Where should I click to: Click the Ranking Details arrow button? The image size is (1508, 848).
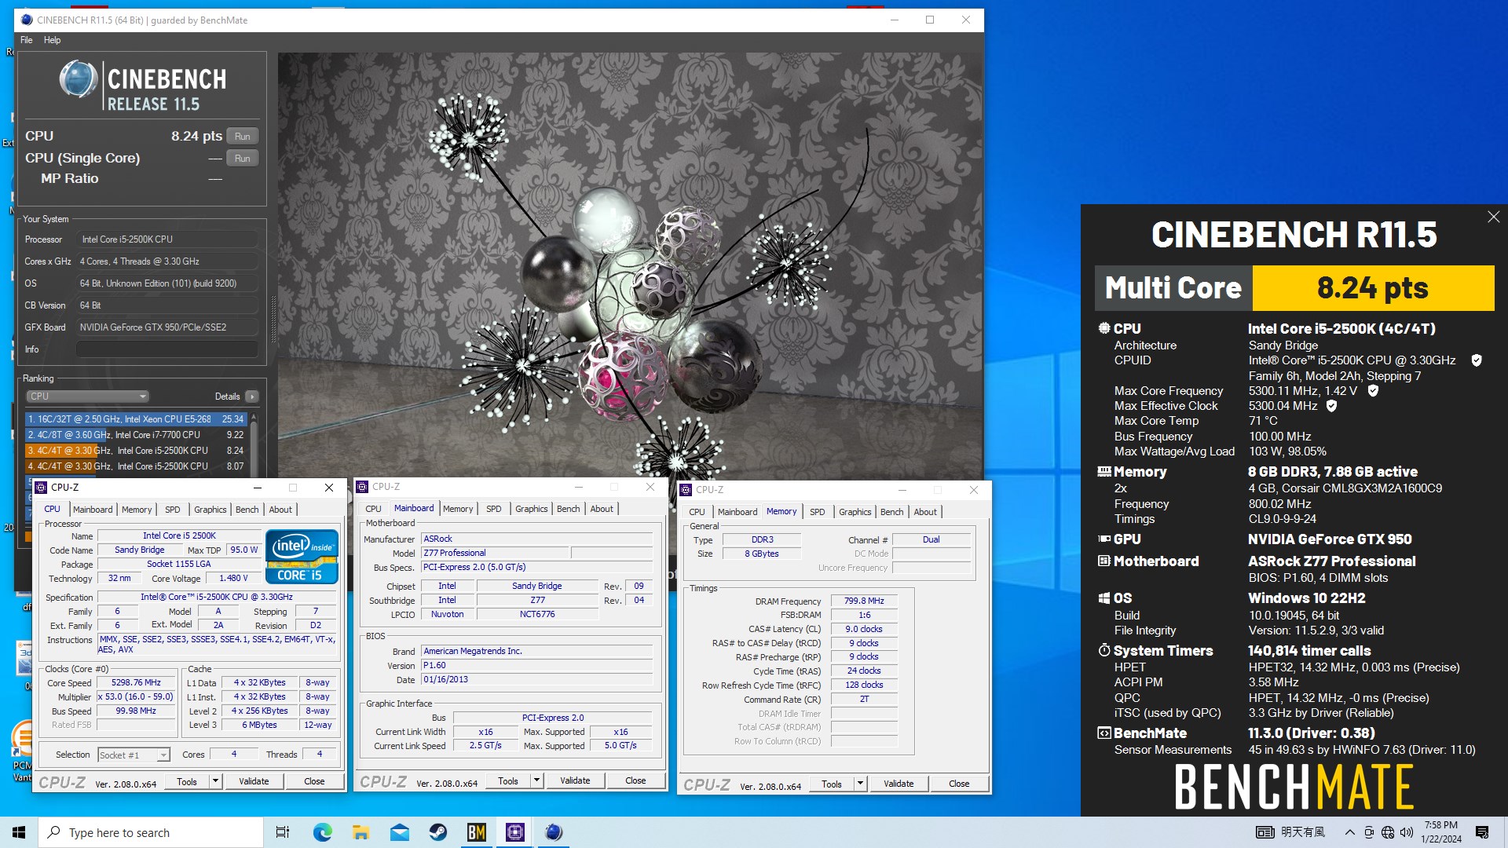click(x=252, y=397)
